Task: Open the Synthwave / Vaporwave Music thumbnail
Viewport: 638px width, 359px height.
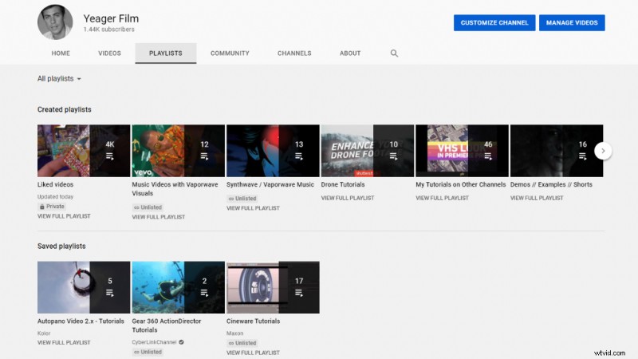Action: click(x=273, y=151)
